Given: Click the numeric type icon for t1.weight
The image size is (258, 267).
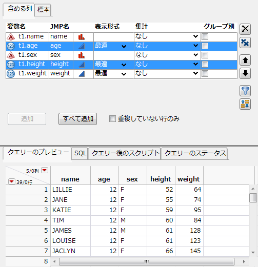Looking at the screenshot, I should [x=11, y=74].
